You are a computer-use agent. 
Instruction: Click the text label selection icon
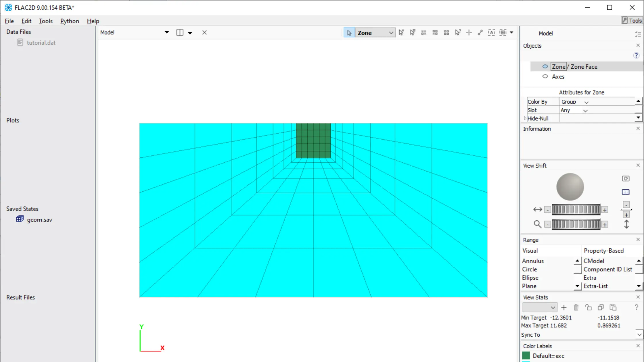coord(491,32)
